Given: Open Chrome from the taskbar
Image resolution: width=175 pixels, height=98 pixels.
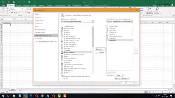Looking at the screenshot, I should [42, 96].
